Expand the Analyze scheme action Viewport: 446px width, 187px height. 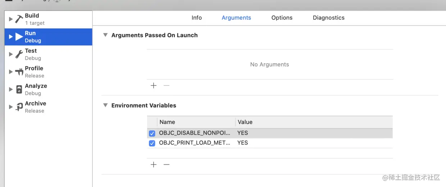point(11,89)
